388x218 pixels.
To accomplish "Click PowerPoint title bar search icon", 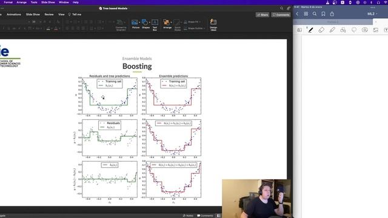I will [x=281, y=8].
